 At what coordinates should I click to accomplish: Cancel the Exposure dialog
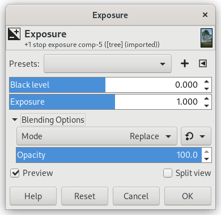pos(136,196)
